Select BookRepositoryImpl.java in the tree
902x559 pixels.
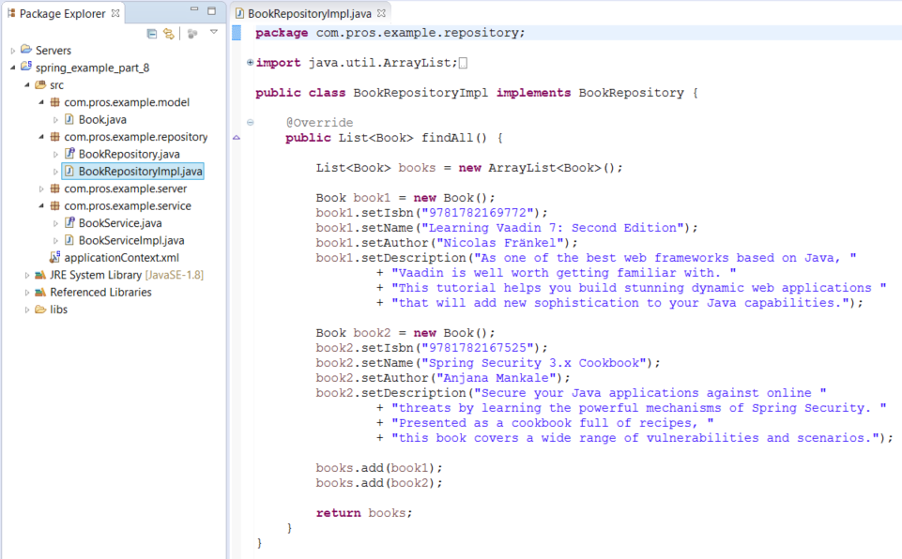(141, 172)
